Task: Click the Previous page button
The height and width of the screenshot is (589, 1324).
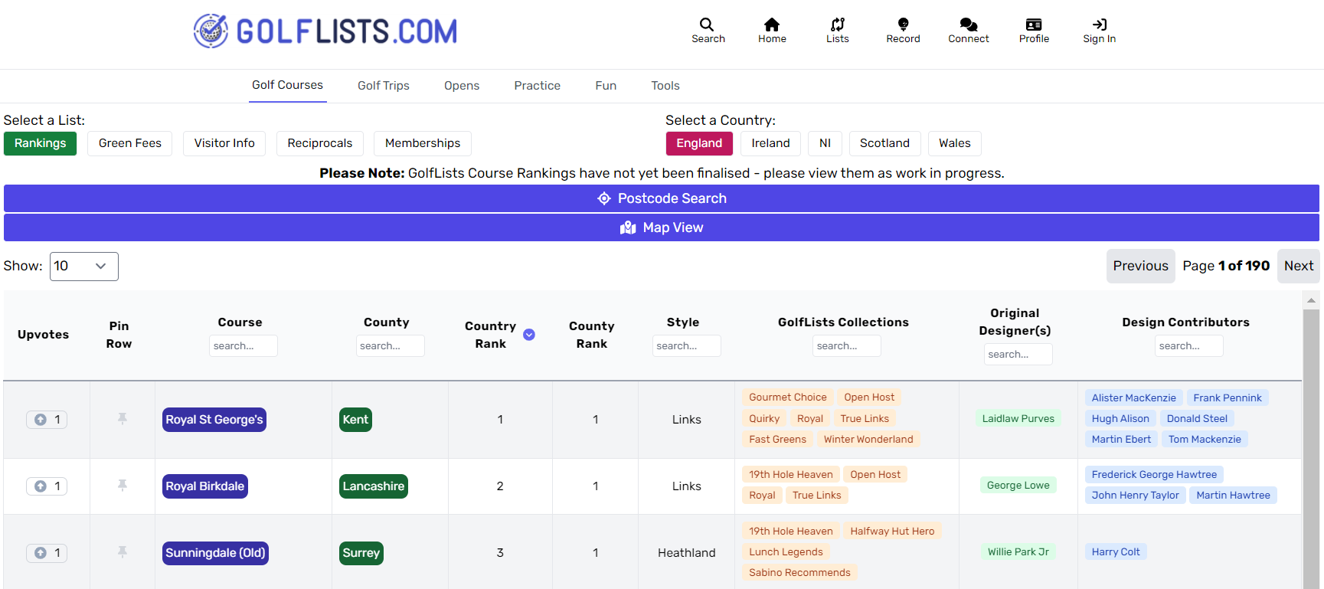Action: (x=1140, y=266)
